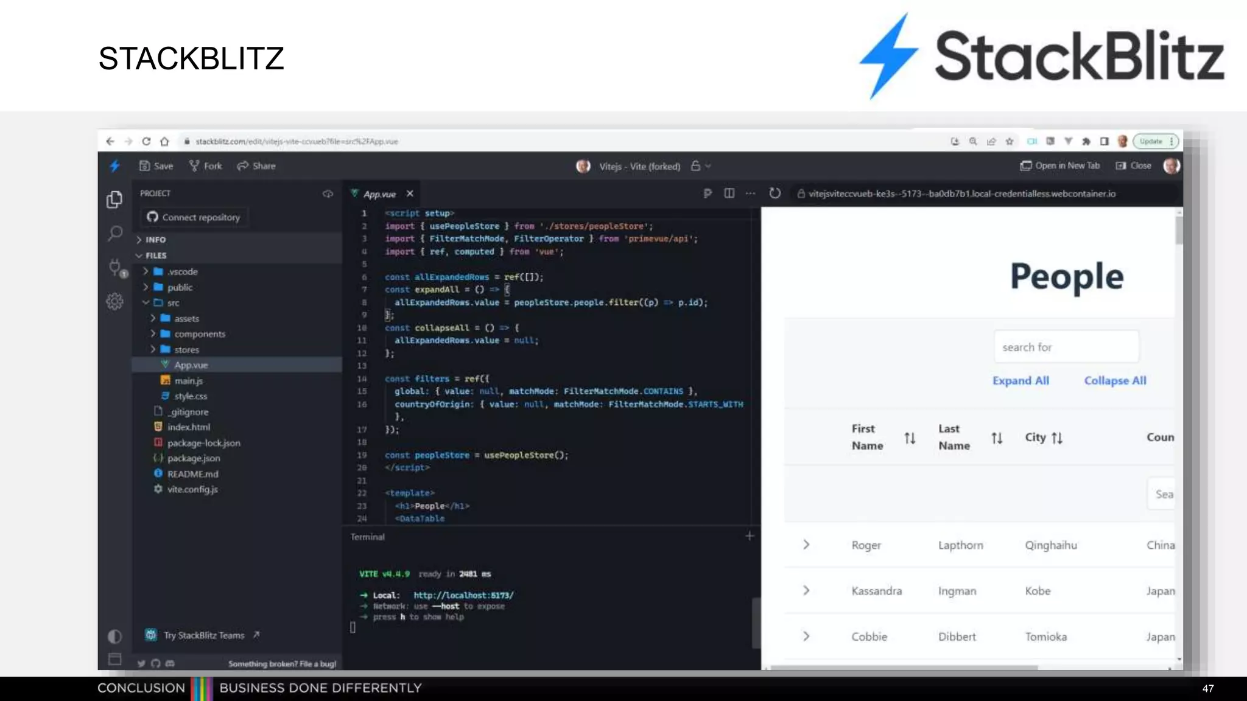Open the search icon in activity bar

[x=114, y=233]
